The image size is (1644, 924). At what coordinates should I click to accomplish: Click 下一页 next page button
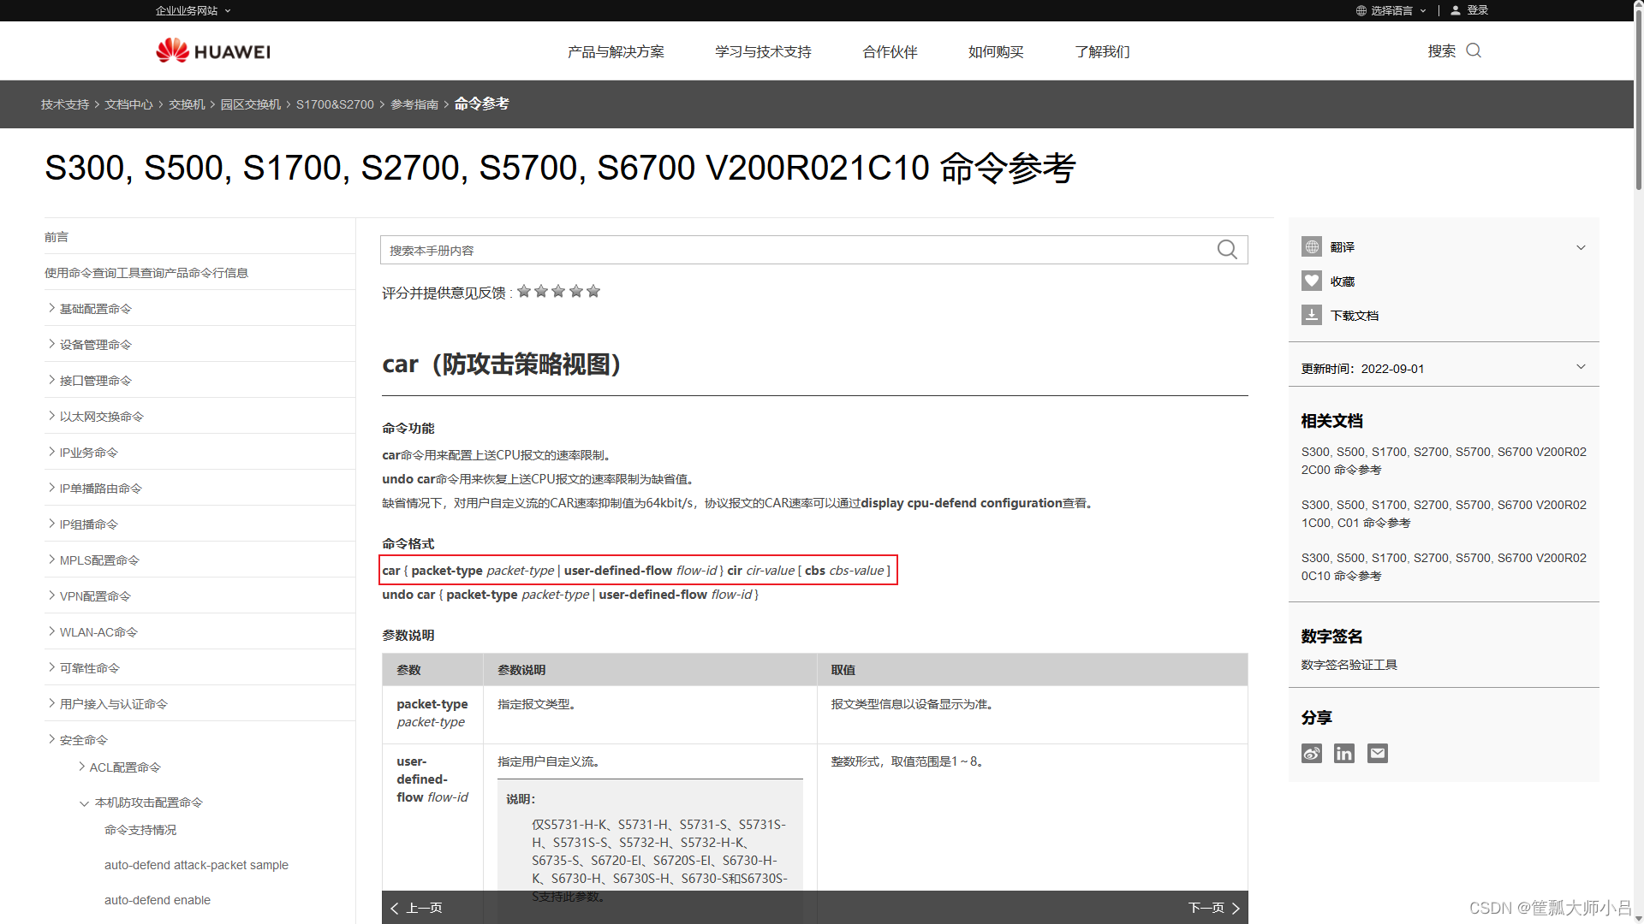[x=1214, y=907]
